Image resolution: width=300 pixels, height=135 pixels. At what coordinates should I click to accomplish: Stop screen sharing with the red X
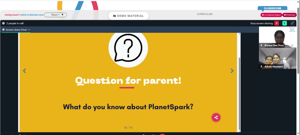(x=277, y=23)
